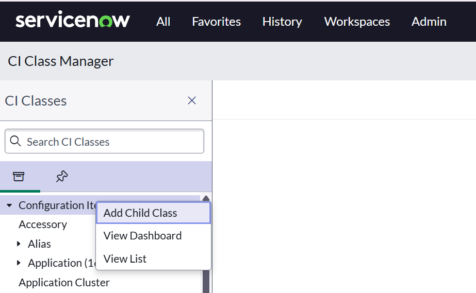Click the tree scrollbar up arrow
The image size is (476, 293).
[206, 198]
